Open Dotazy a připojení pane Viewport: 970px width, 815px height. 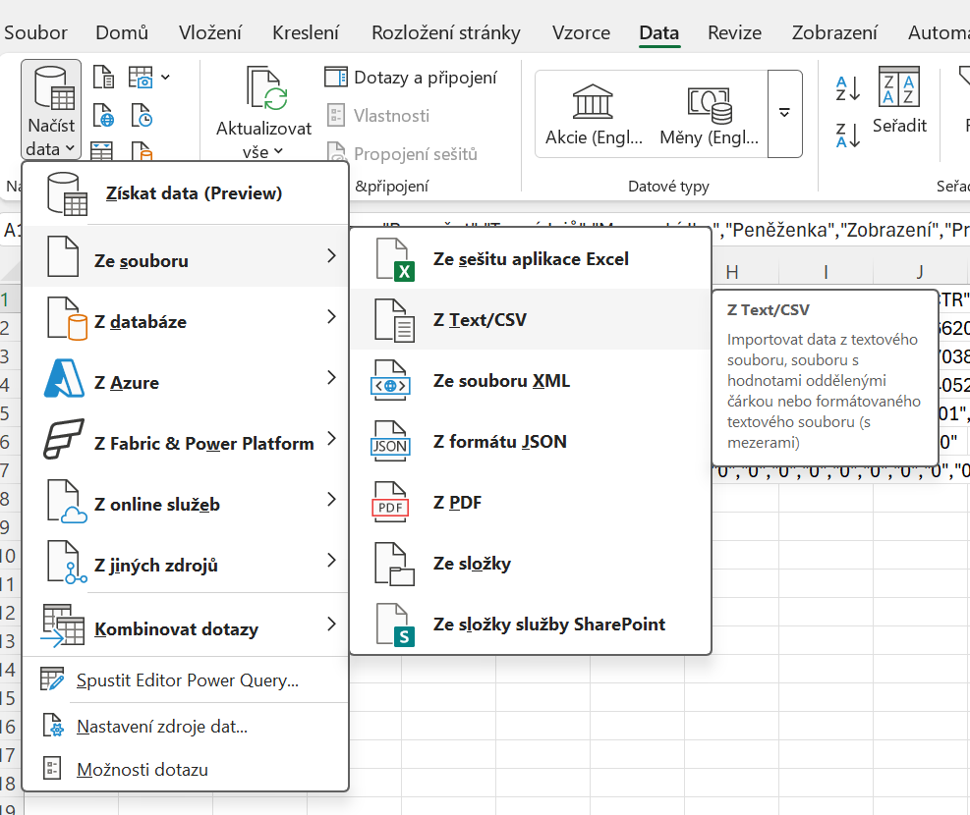[411, 78]
